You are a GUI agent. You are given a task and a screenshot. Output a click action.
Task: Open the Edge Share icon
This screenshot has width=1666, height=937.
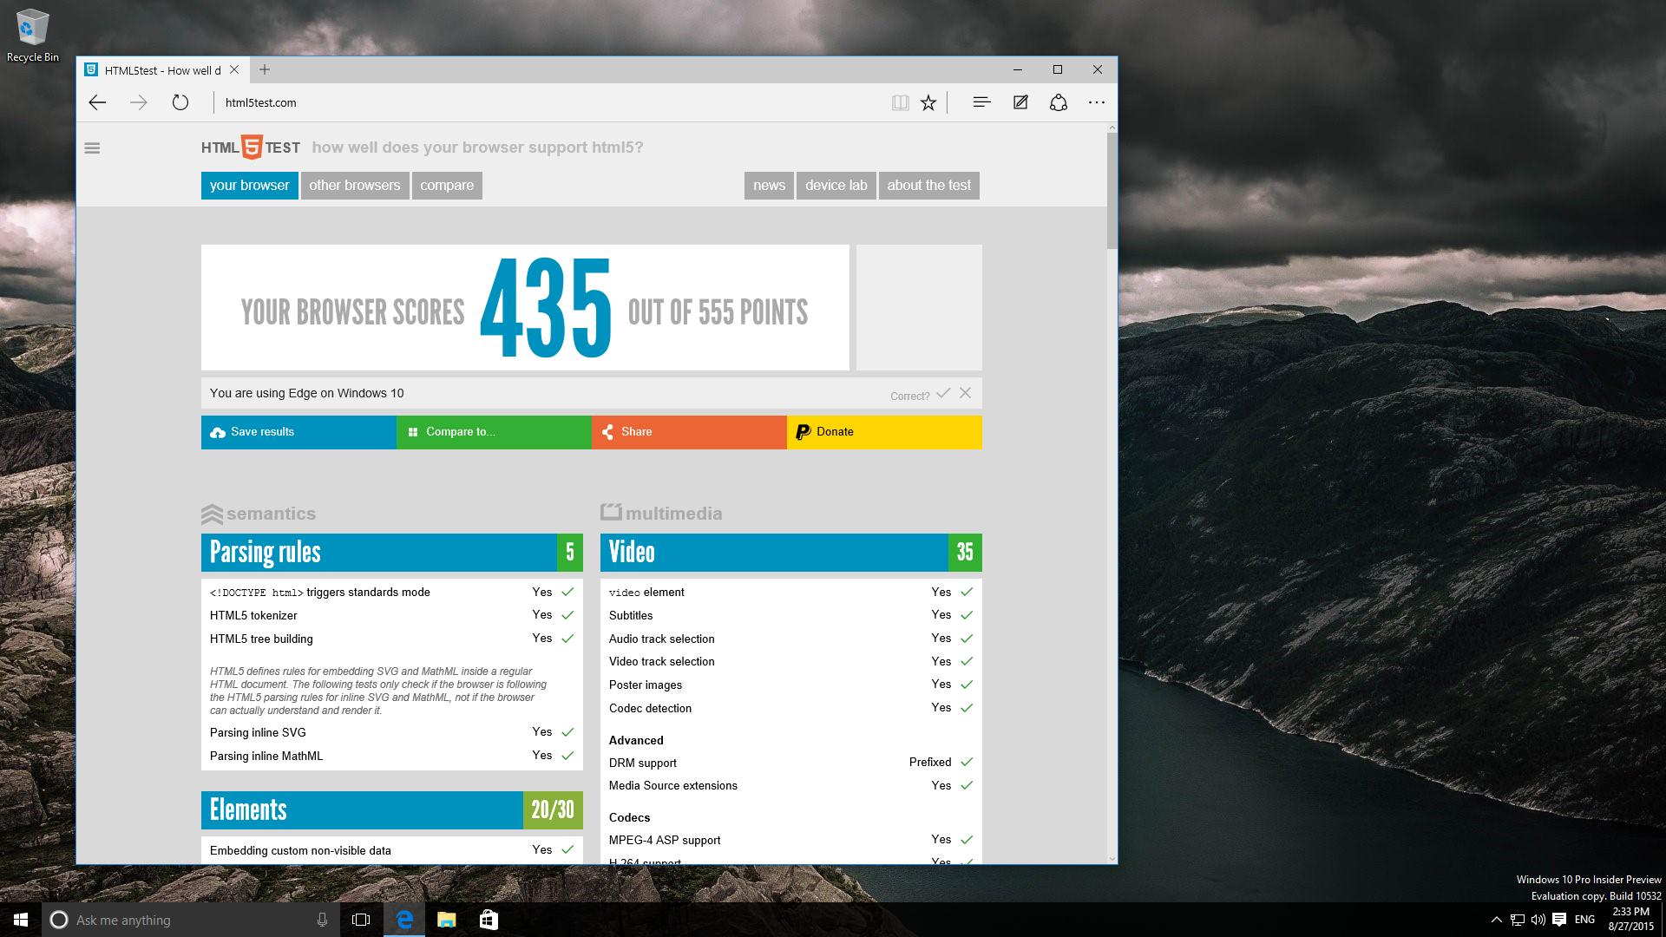click(1059, 102)
